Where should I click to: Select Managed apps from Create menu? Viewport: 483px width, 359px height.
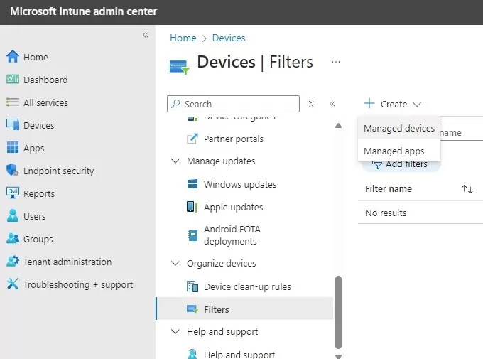coord(399,151)
